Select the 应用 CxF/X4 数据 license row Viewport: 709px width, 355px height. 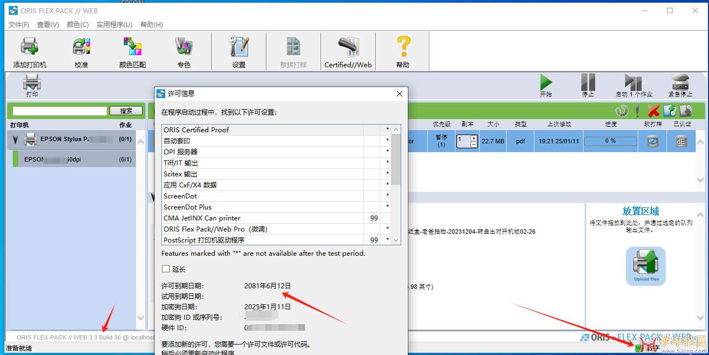(276, 185)
